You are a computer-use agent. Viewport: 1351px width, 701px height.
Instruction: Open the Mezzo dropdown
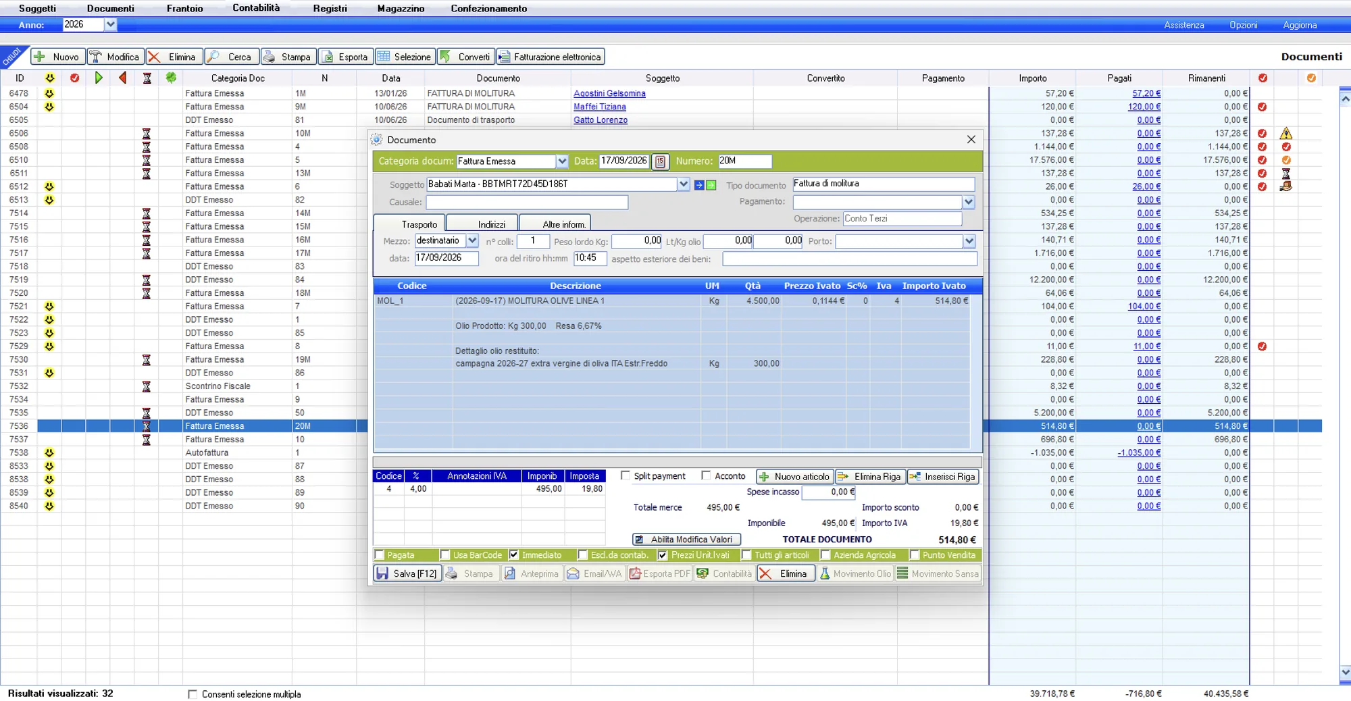[x=472, y=240]
